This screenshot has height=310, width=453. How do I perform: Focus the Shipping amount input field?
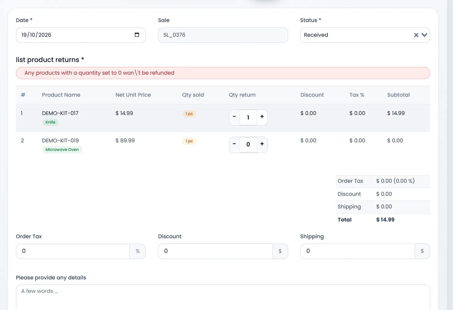click(x=358, y=251)
